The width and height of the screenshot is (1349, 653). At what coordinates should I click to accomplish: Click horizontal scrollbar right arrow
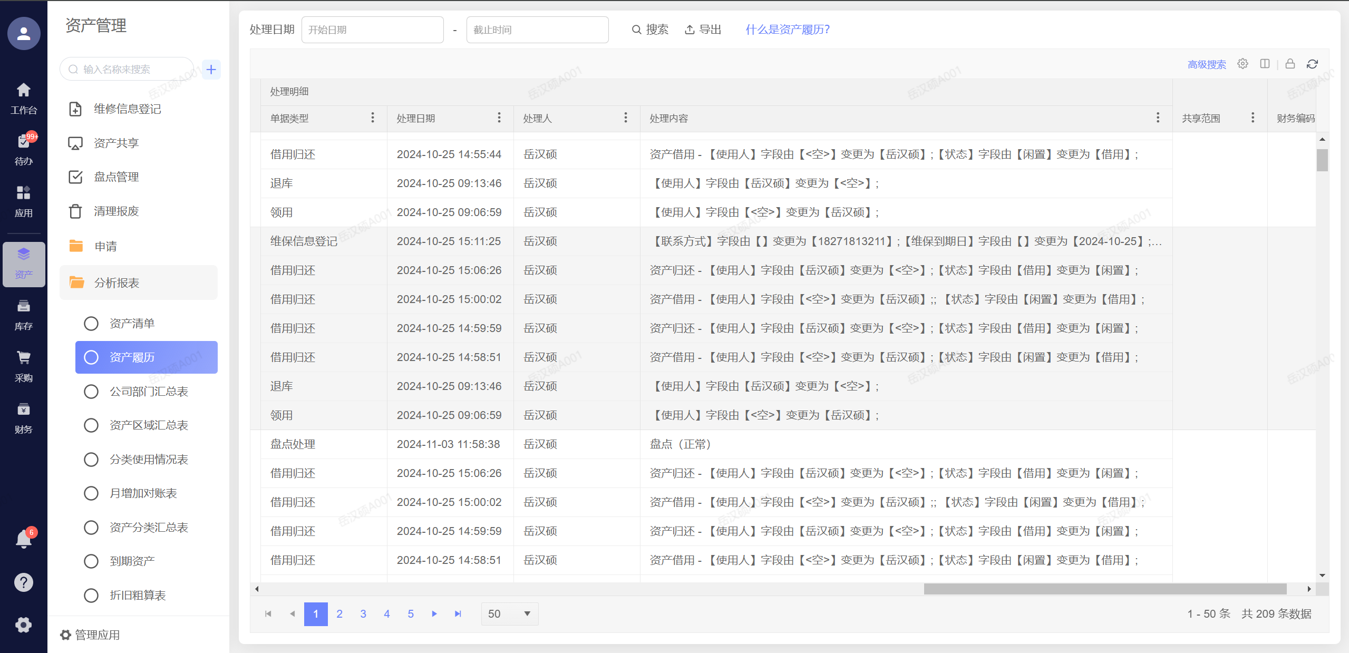(1309, 589)
